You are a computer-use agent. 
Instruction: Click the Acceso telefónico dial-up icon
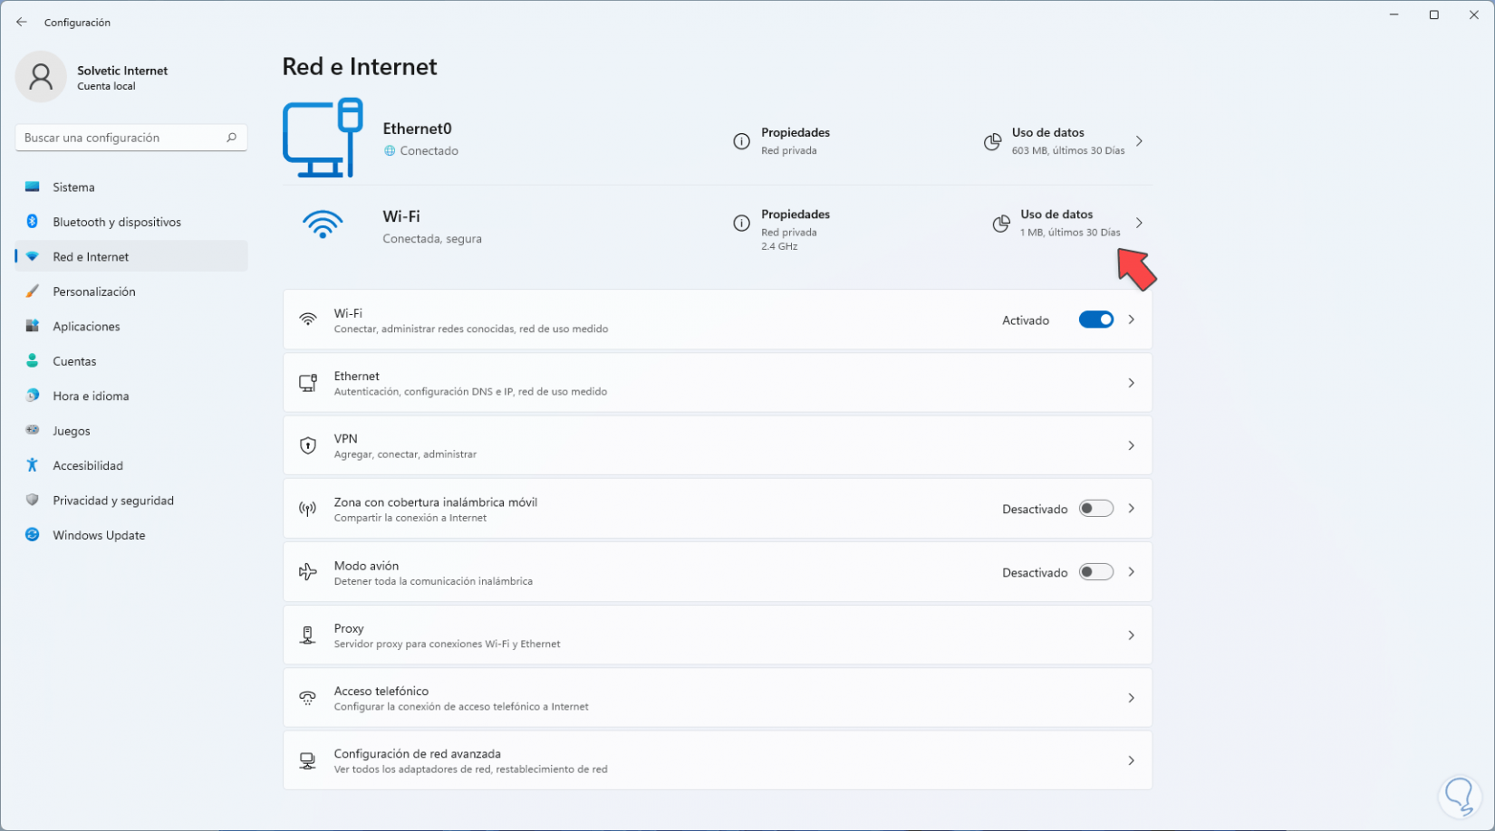point(308,698)
